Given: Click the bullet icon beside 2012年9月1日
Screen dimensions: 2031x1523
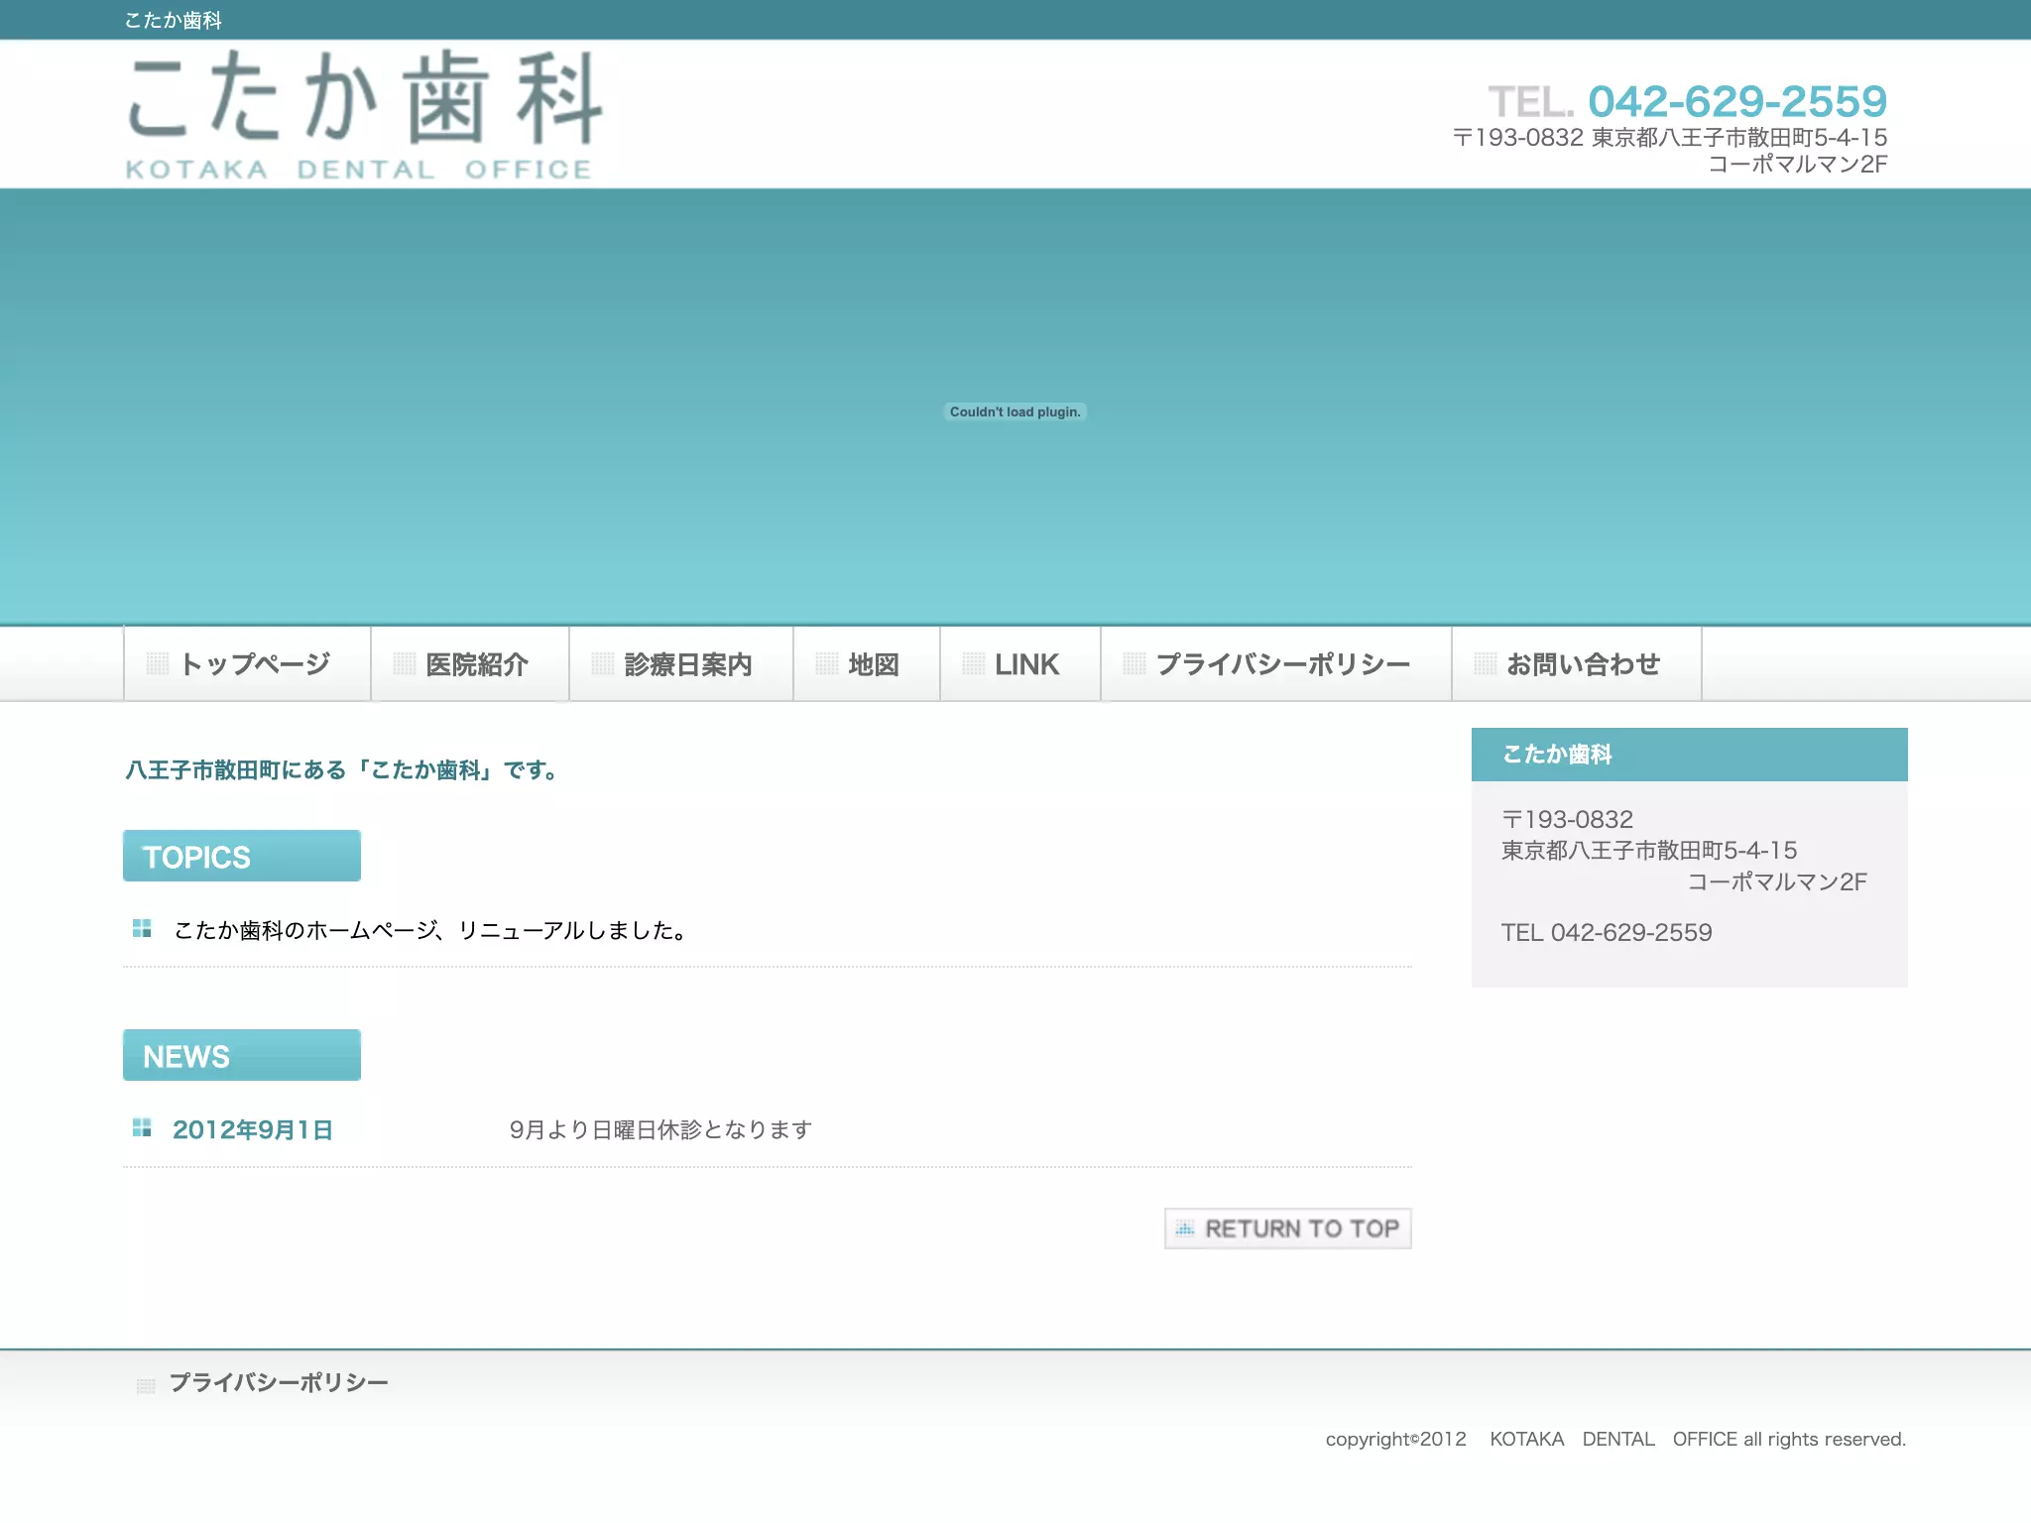Looking at the screenshot, I should point(142,1127).
